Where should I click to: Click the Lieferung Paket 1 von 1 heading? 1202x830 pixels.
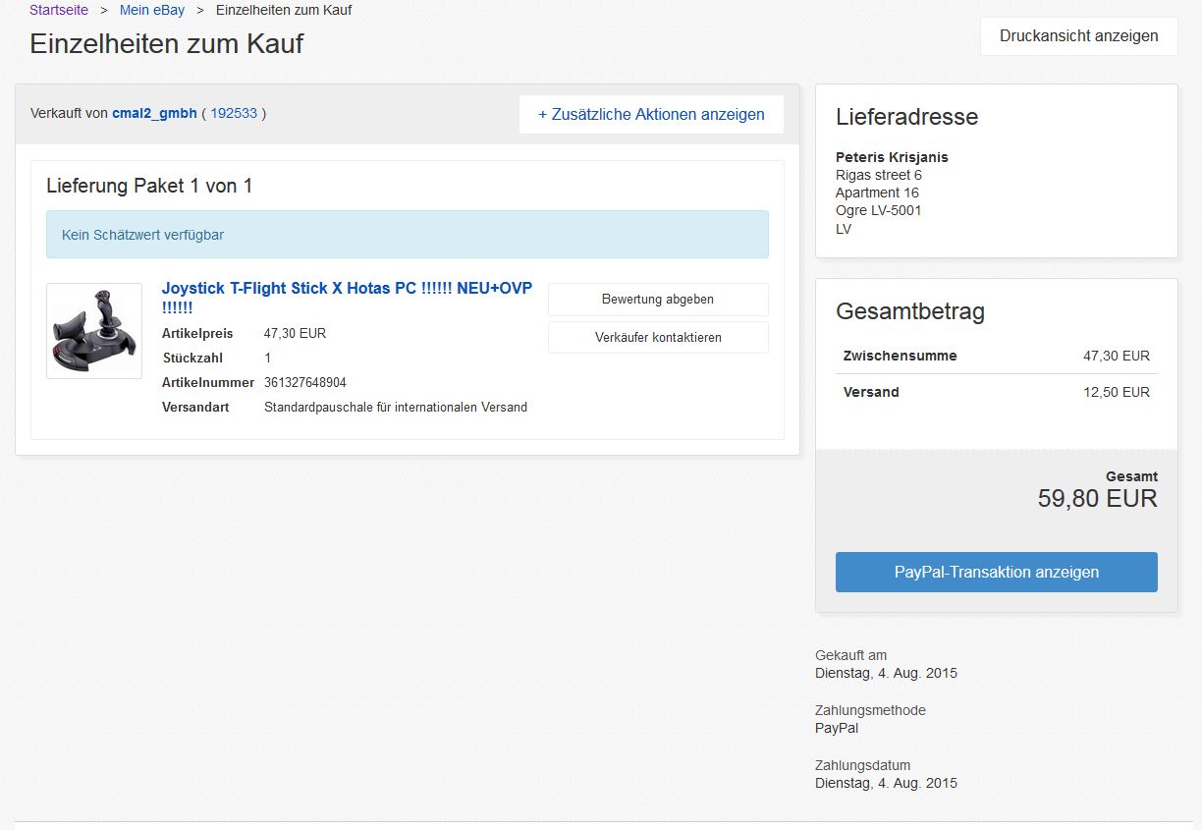coord(149,186)
